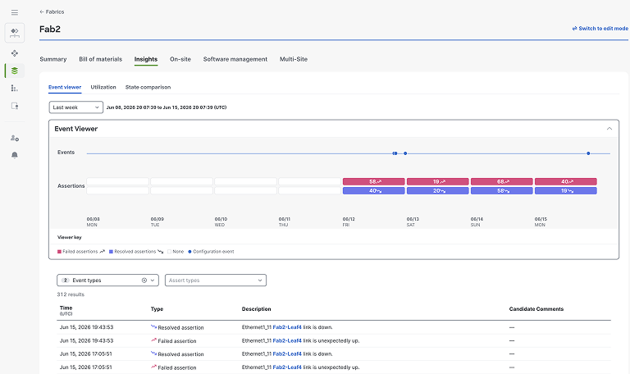Click Switch to edit mode link
630x374 pixels.
coord(600,29)
